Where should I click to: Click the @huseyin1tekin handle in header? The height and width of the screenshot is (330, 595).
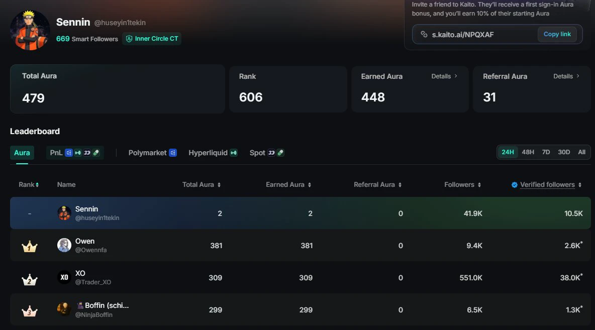(120, 23)
